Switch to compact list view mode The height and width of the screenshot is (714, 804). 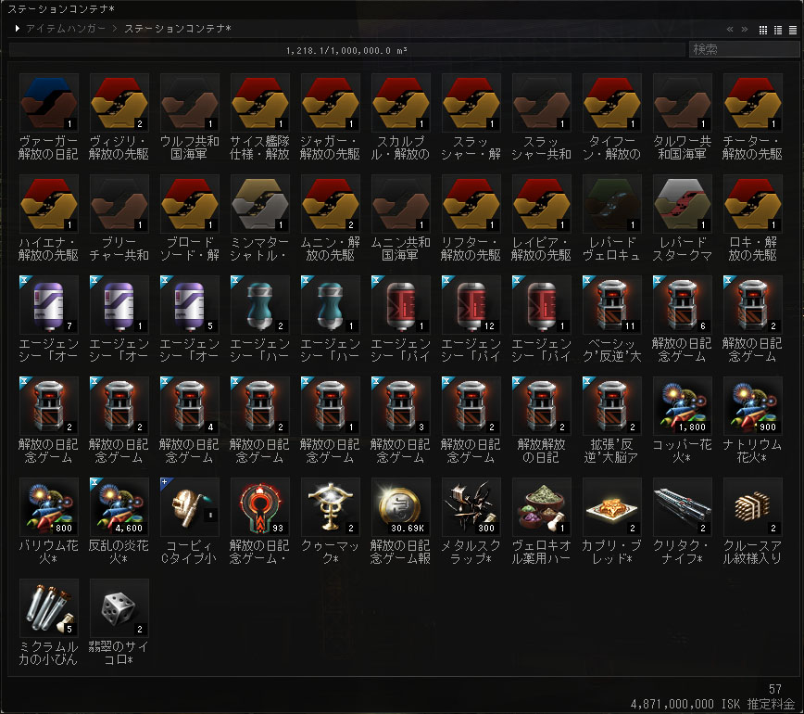click(x=793, y=30)
